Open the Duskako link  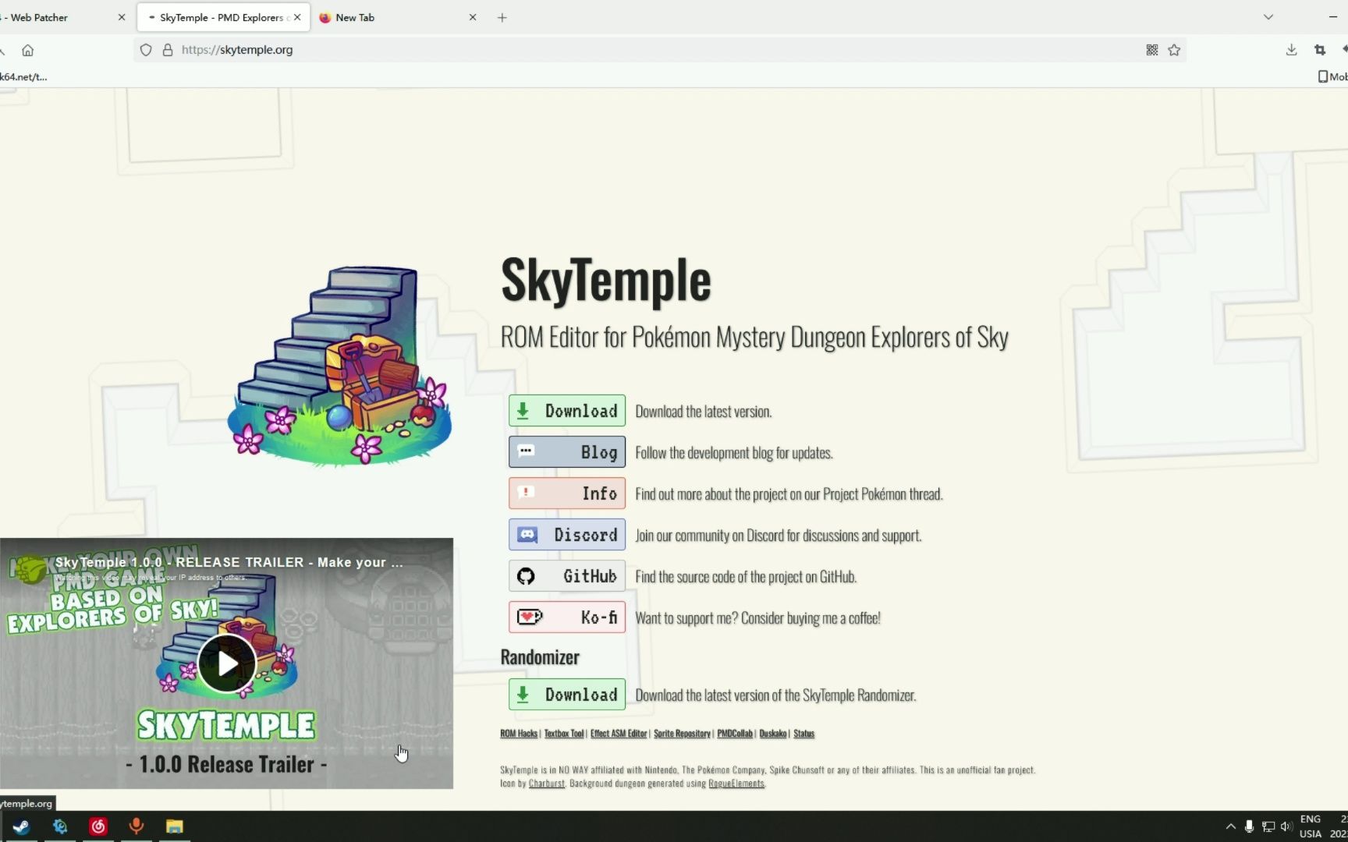[x=773, y=734]
